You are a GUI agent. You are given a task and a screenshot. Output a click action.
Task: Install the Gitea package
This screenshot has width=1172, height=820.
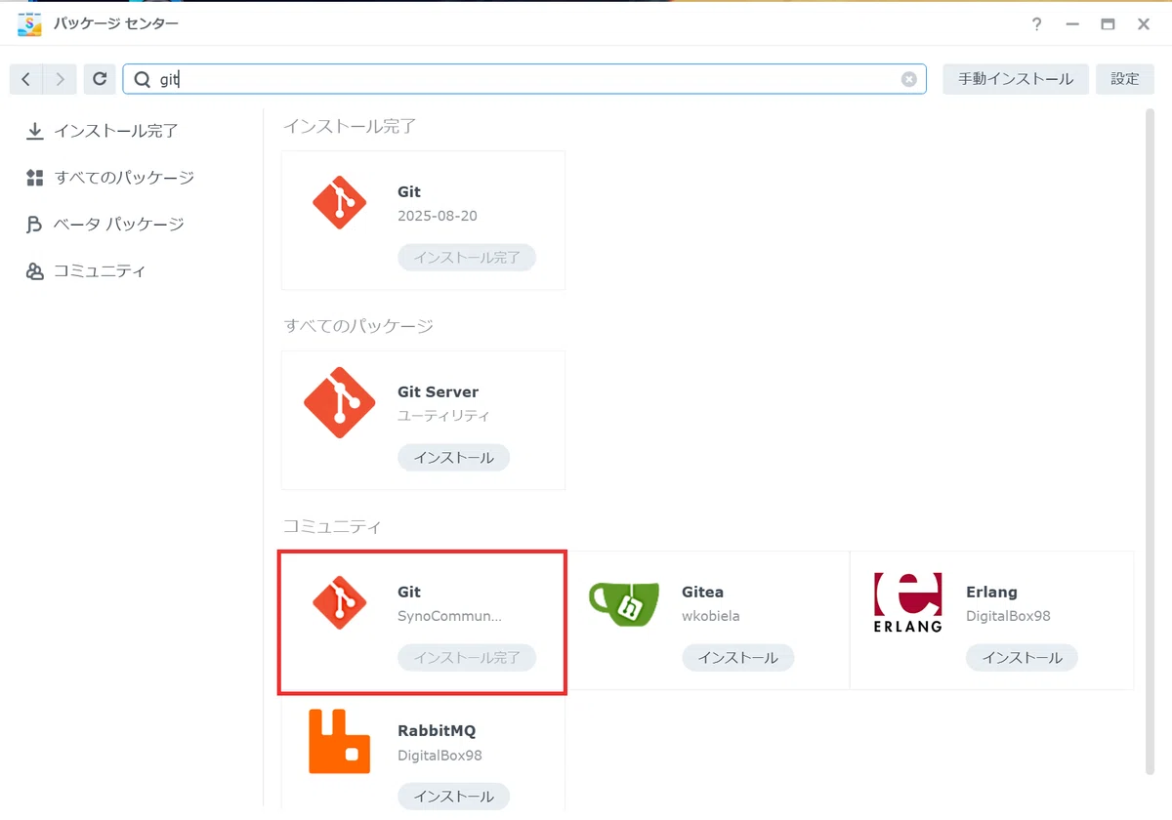coord(738,657)
